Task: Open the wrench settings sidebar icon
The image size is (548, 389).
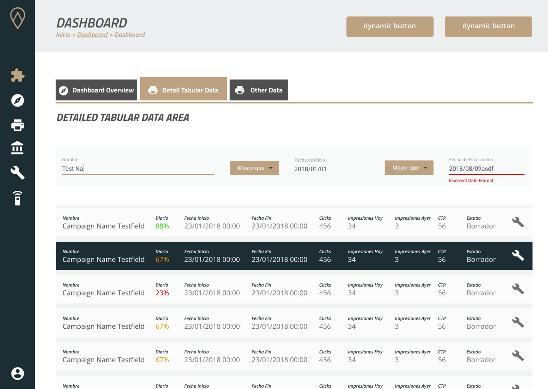Action: pyautogui.click(x=18, y=173)
